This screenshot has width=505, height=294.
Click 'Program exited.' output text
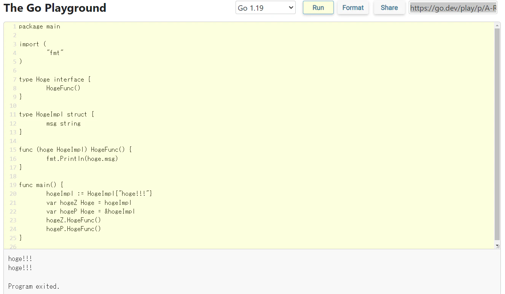pos(34,286)
